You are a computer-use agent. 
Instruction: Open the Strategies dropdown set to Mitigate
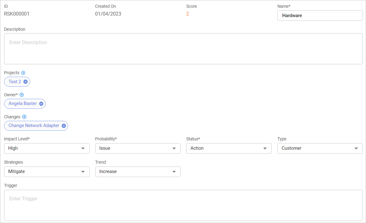(x=47, y=172)
